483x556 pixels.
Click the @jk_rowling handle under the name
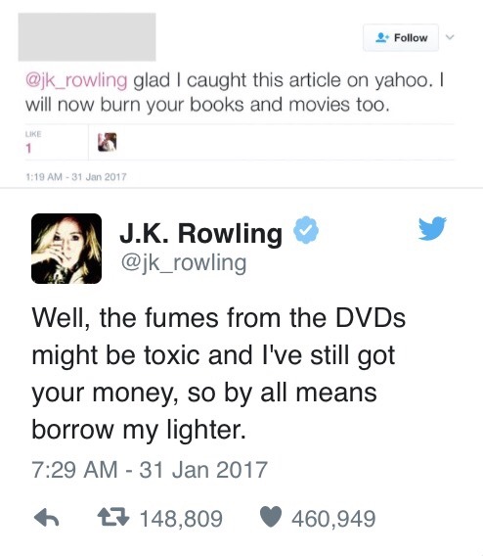pos(184,263)
